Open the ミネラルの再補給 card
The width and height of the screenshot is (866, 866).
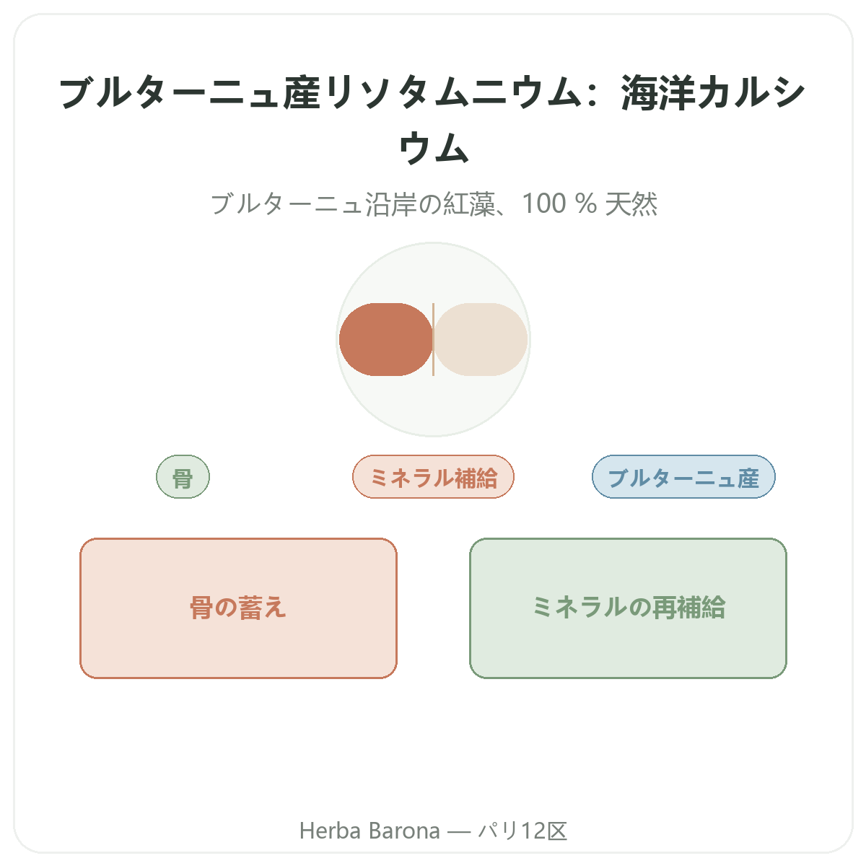628,608
